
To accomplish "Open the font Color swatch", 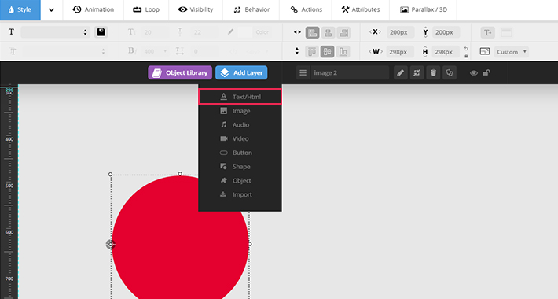I will (245, 32).
